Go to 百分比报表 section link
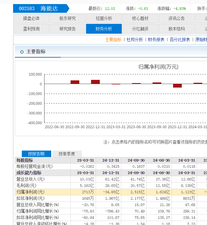 180,40
